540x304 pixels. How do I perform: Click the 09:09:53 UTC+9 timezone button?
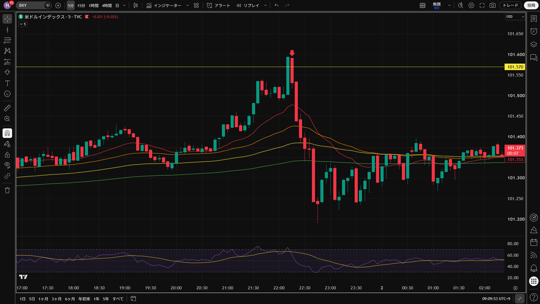pos(497,299)
